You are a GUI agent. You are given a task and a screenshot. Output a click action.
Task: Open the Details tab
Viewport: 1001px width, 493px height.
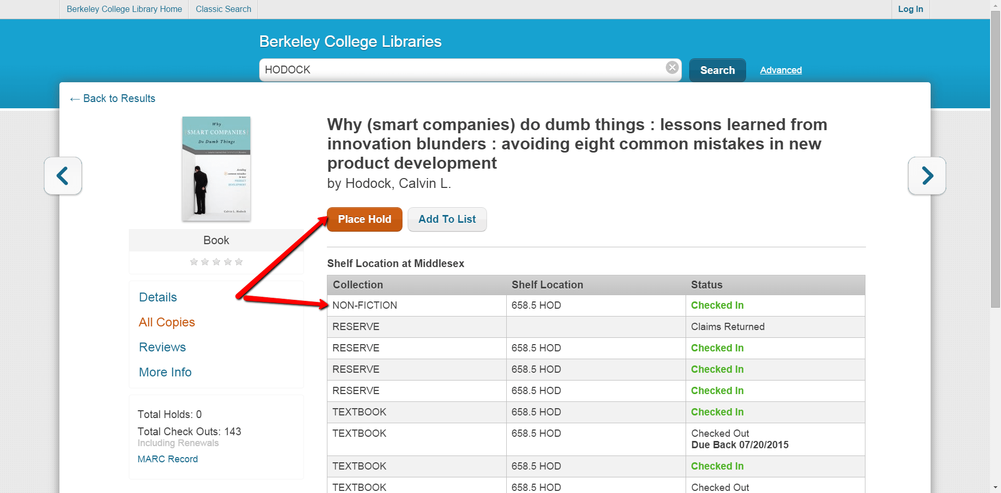pyautogui.click(x=158, y=297)
